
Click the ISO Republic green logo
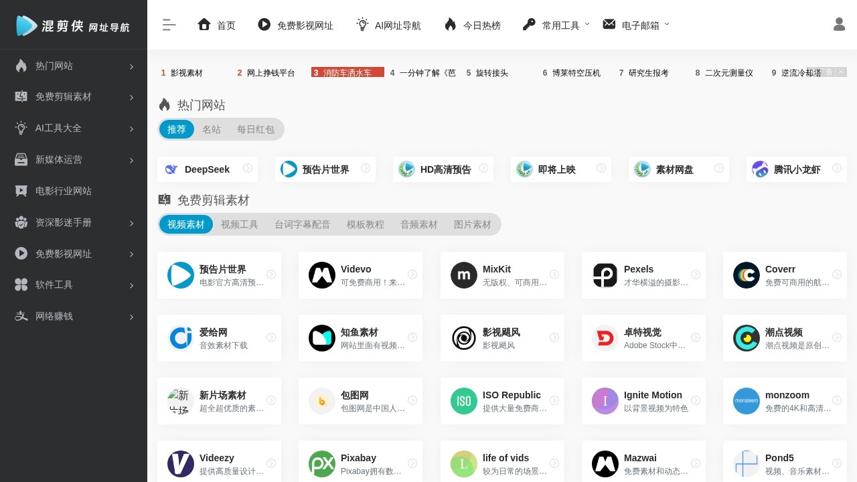(x=464, y=401)
